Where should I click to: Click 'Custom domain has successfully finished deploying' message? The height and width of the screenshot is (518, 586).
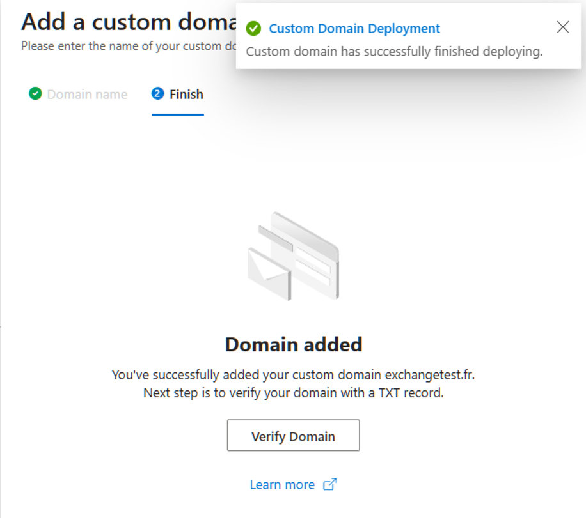point(394,52)
